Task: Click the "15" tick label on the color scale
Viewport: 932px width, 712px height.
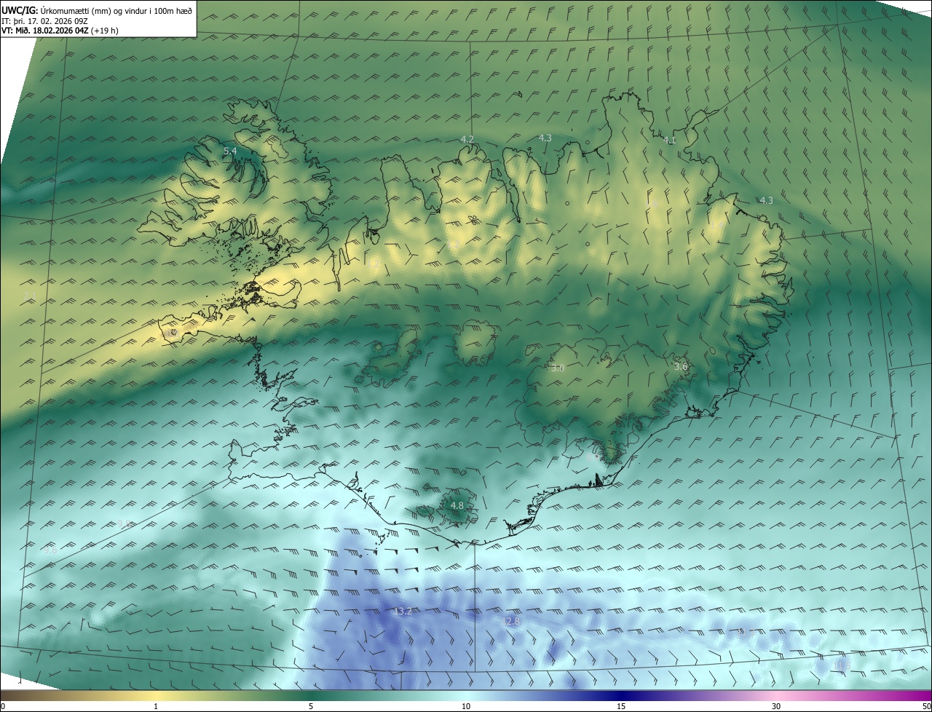Action: (x=621, y=706)
